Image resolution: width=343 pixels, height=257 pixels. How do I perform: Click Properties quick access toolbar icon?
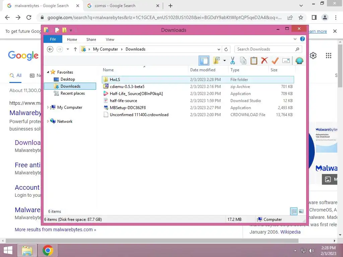click(x=57, y=30)
